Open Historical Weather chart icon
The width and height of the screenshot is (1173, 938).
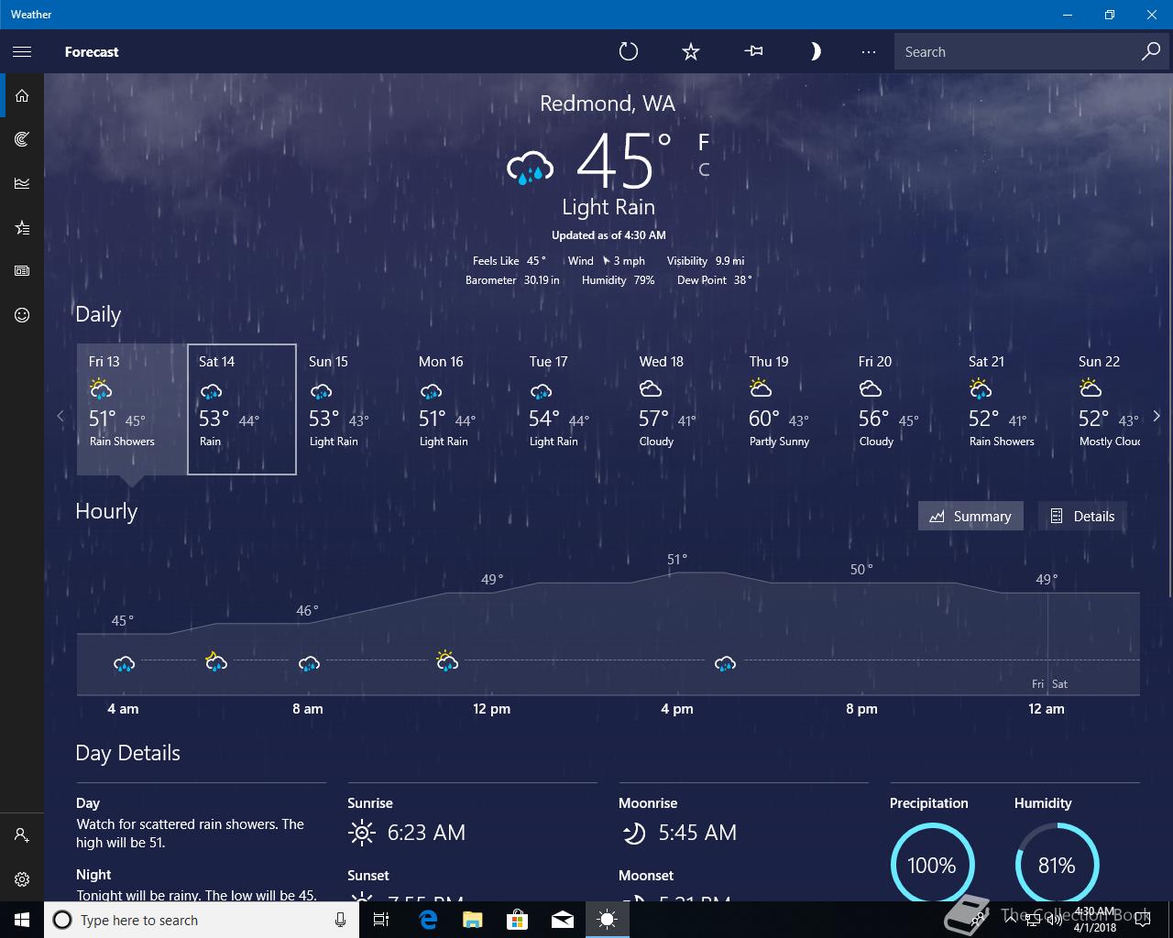(x=22, y=183)
